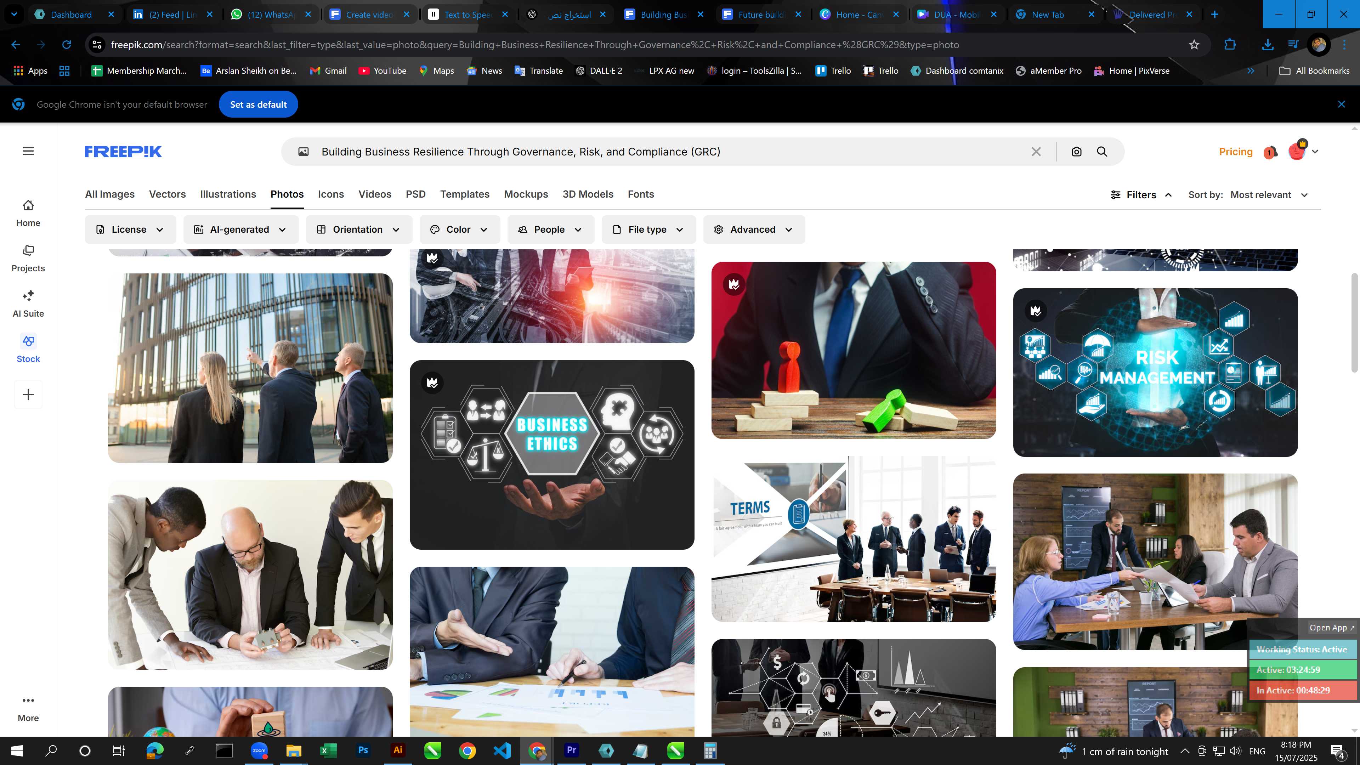The image size is (1360, 765).
Task: Switch to Videos tab
Action: (375, 194)
